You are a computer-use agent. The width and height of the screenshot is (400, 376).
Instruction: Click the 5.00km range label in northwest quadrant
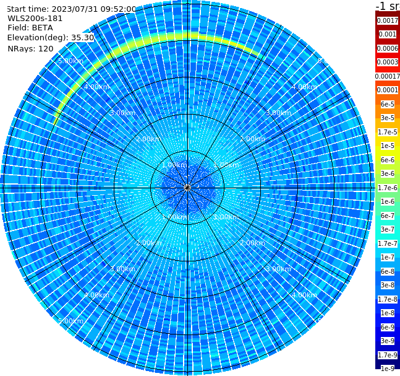[70, 61]
